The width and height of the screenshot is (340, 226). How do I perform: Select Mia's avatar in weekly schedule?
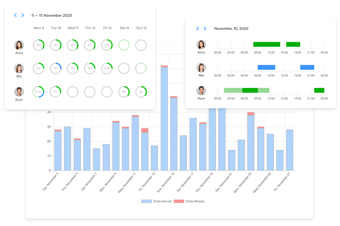click(19, 68)
